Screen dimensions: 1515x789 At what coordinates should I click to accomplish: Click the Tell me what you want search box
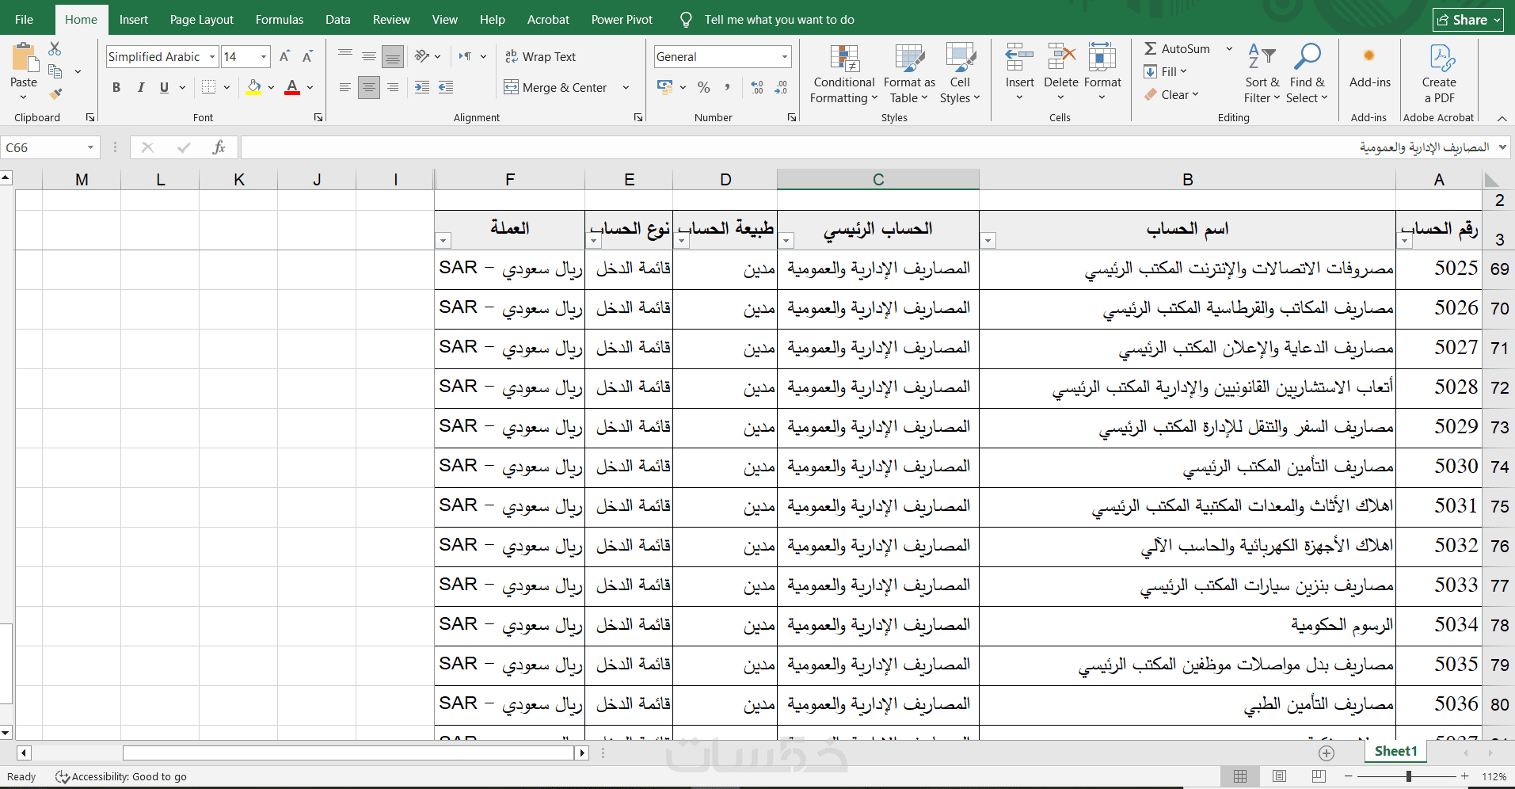[x=779, y=20]
